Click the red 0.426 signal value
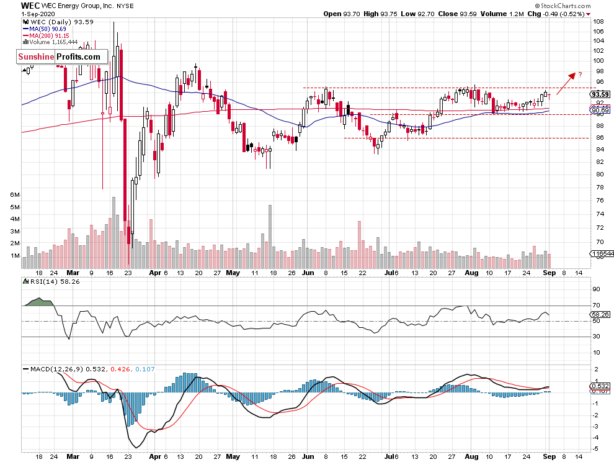This screenshot has height=462, width=614. 120,369
